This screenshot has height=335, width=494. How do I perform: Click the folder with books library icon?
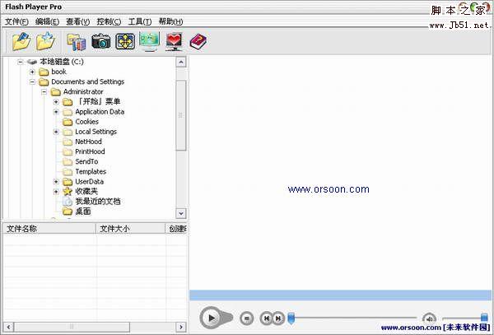tap(77, 42)
